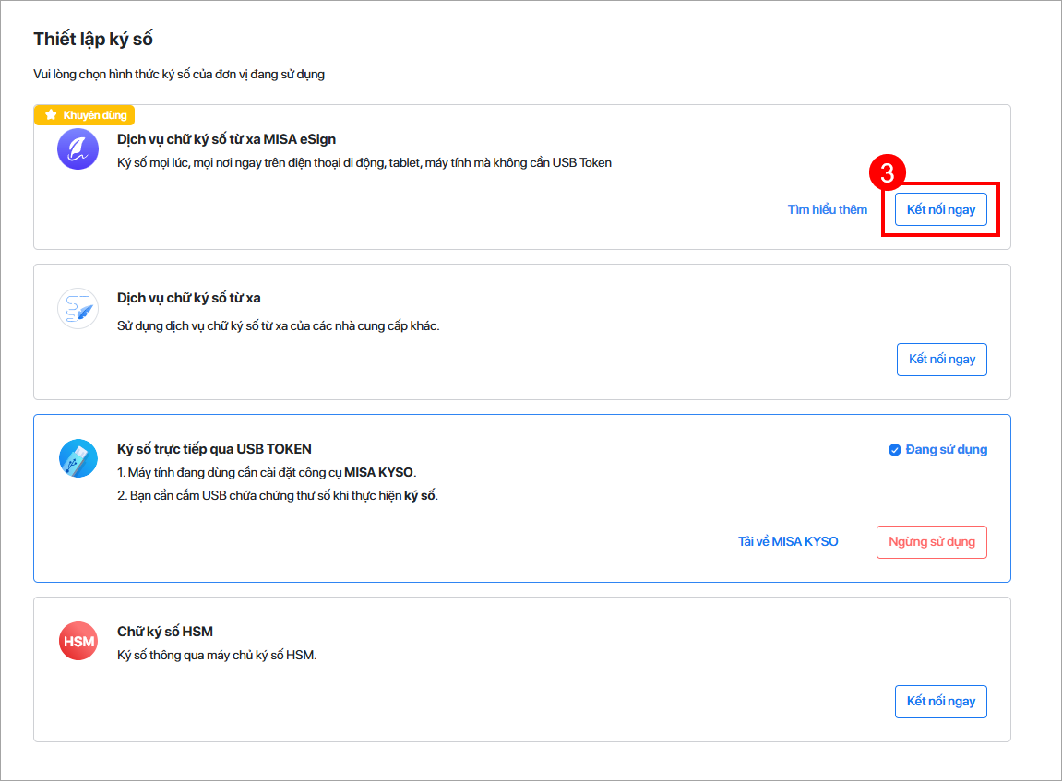Viewport: 1062px width, 781px height.
Task: Download the tool via Tải về MISA KYSO
Action: 788,542
